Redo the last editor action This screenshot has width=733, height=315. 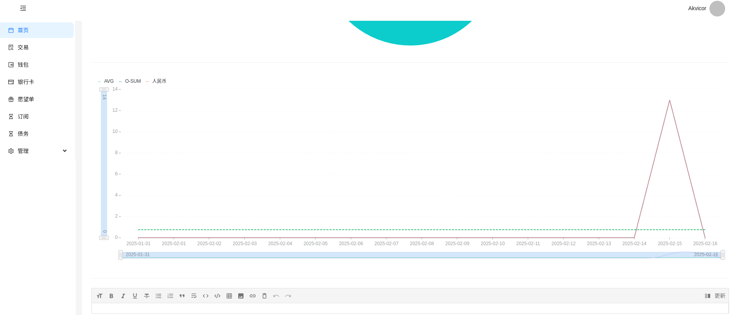[288, 296]
